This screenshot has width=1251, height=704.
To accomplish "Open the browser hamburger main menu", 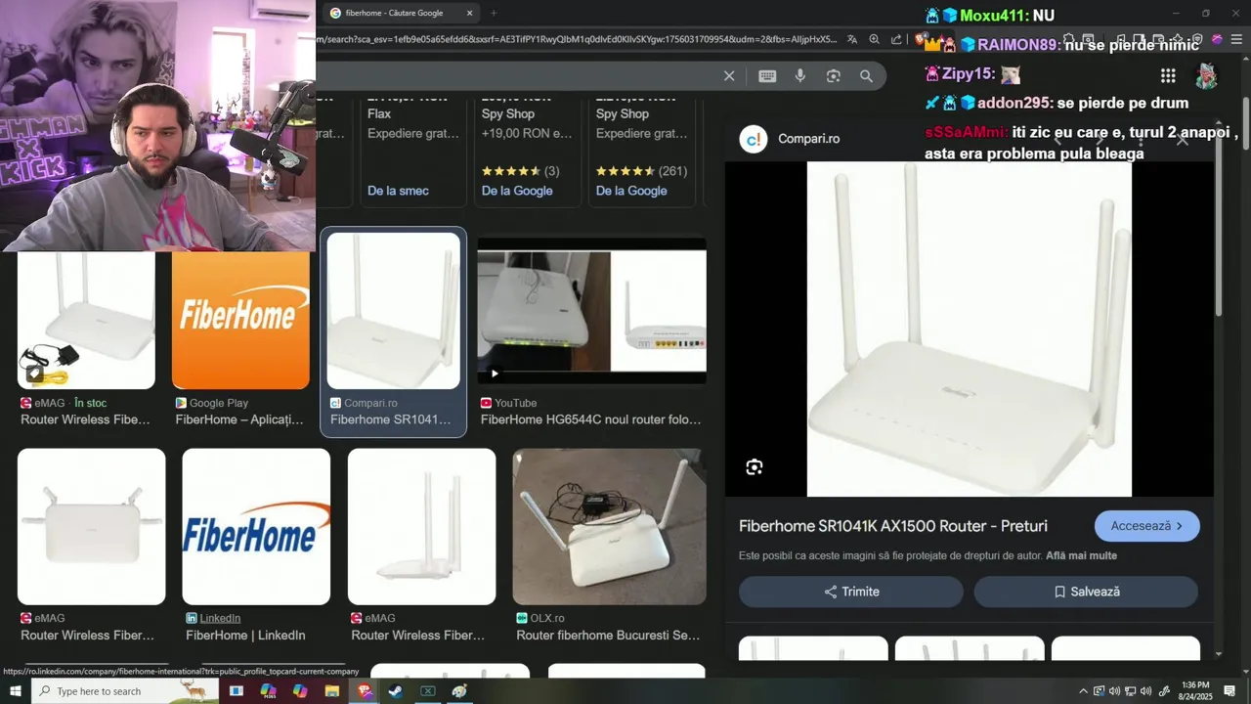I will click(x=1236, y=40).
